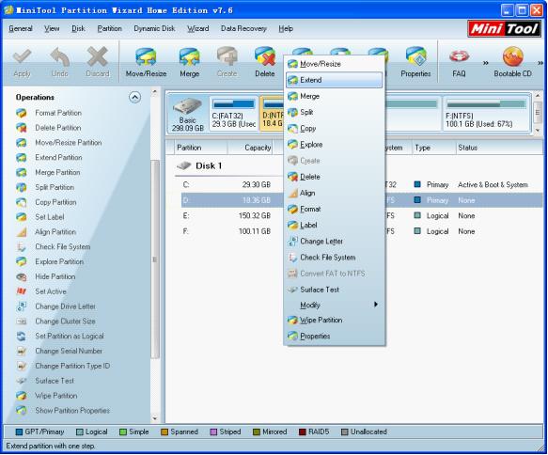Sort by the Capacity column header
The width and height of the screenshot is (548, 455).
(250, 148)
